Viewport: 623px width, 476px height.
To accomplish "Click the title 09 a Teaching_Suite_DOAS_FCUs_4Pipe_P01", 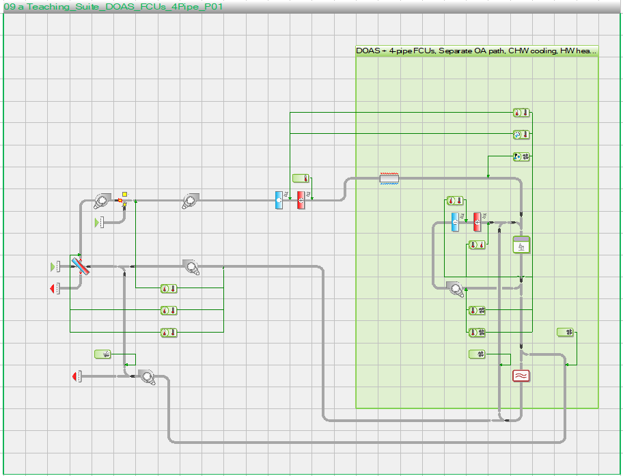I will (x=113, y=7).
